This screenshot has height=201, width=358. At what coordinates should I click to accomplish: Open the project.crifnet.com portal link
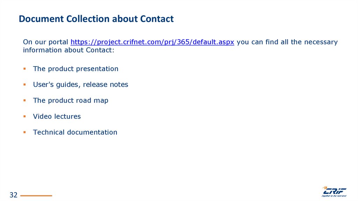point(152,42)
